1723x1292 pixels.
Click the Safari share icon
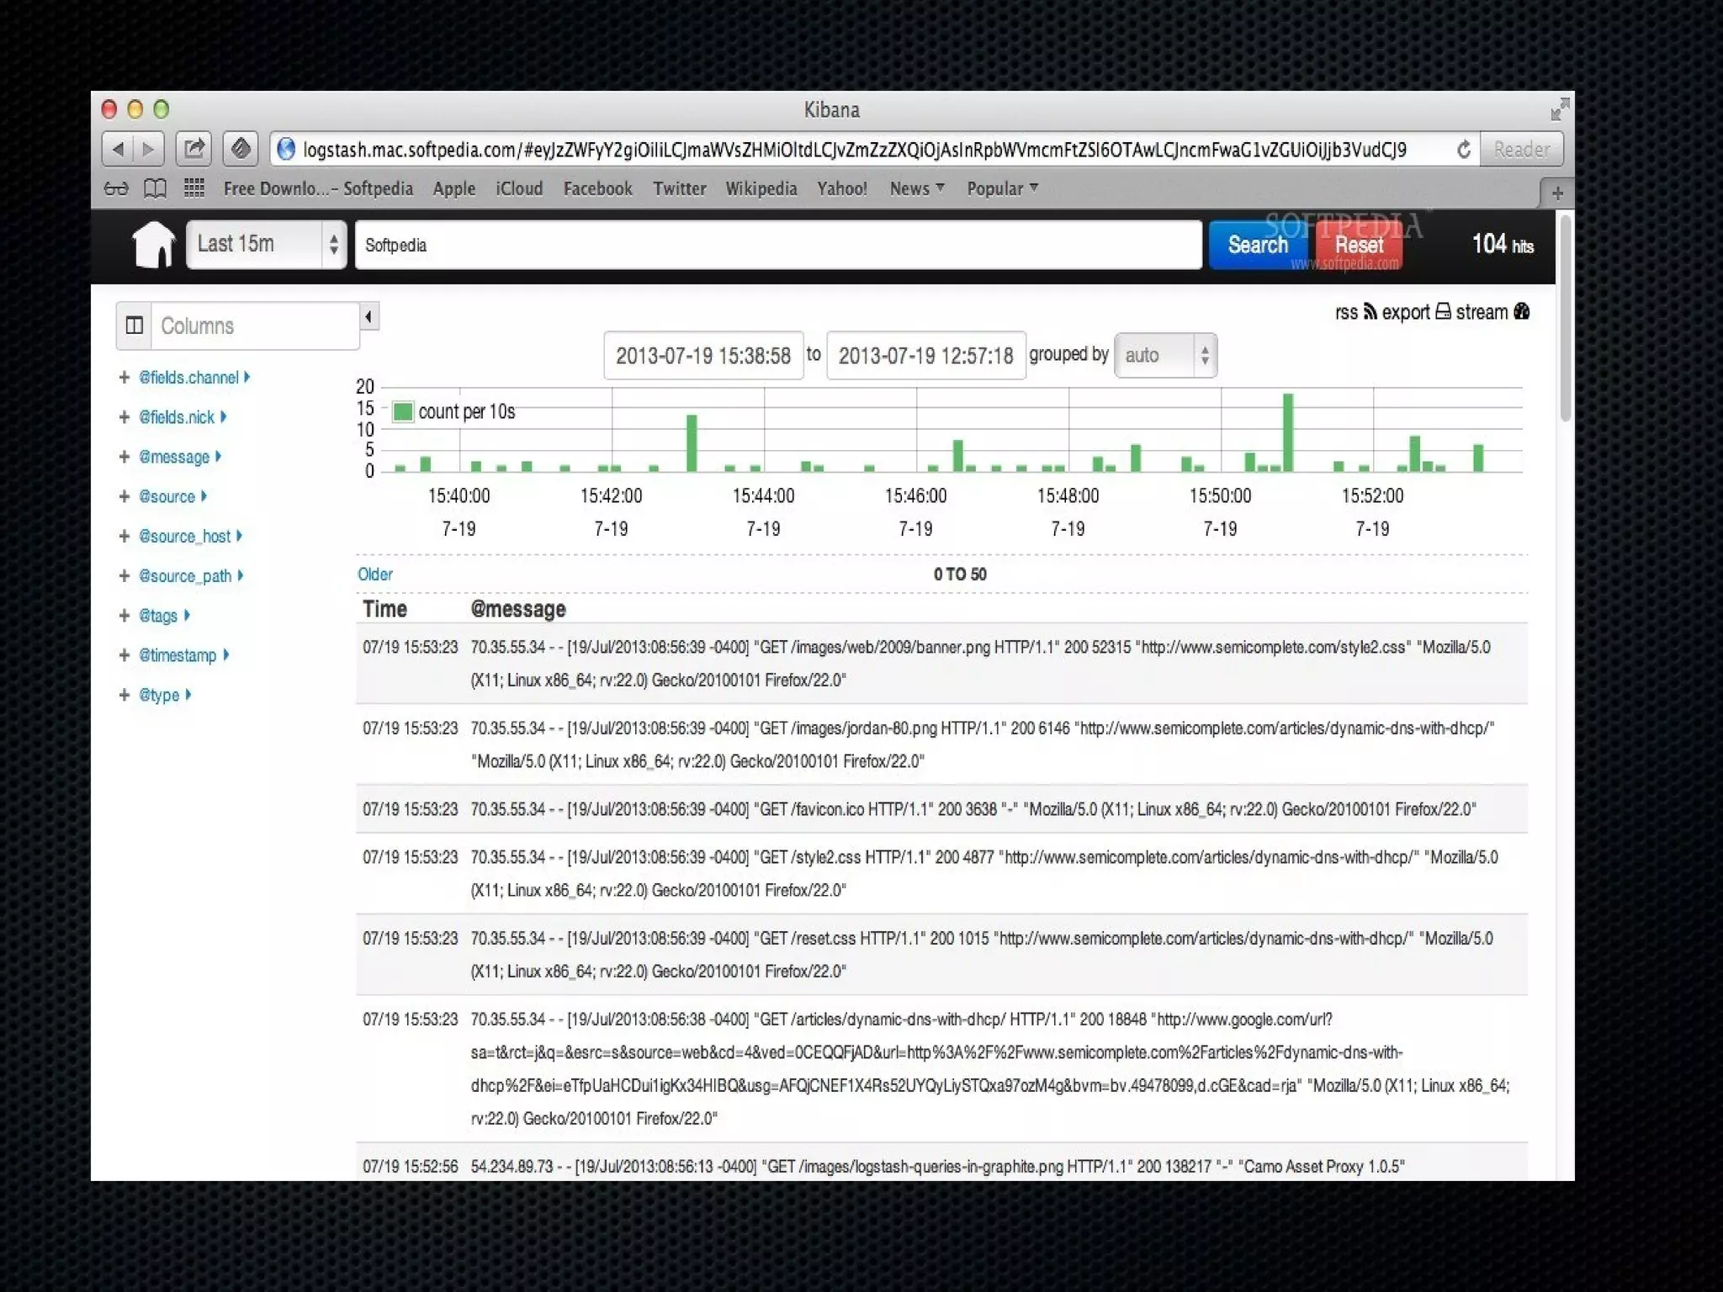click(194, 149)
